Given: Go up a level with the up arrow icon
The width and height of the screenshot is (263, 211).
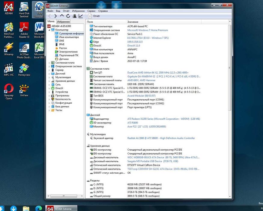Looking at the screenshot, I should coord(62,16).
